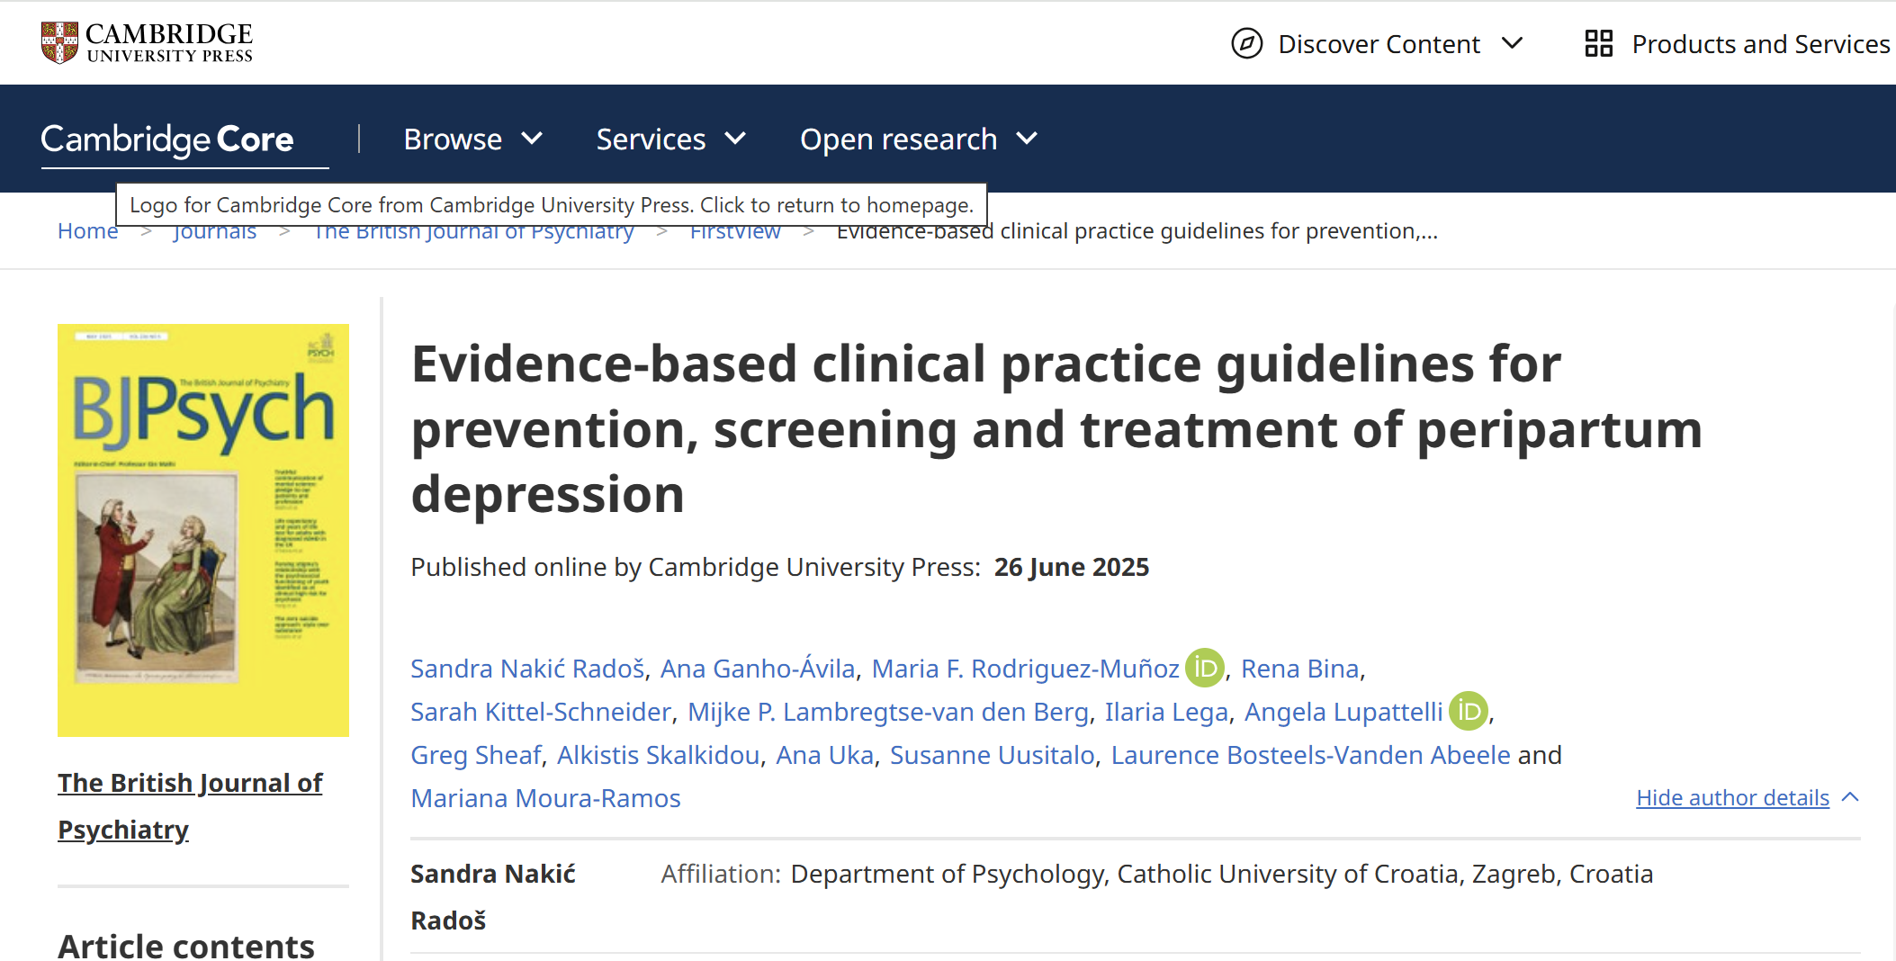1896x961 pixels.
Task: Open author Sandra Nakić Radoš link
Action: (527, 669)
